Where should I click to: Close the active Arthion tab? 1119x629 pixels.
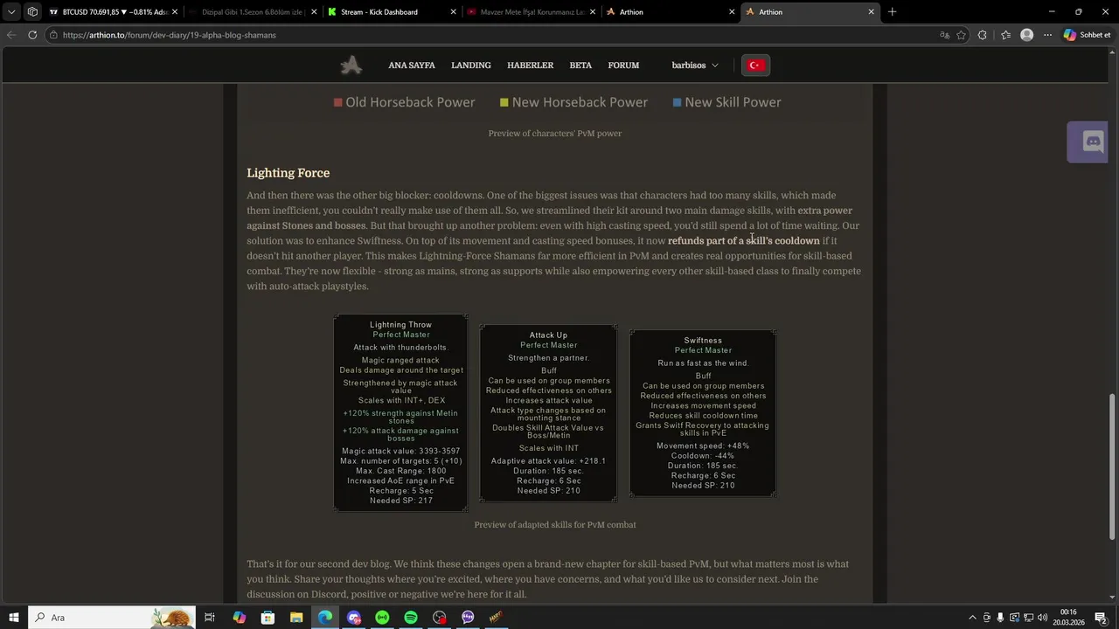(x=871, y=12)
